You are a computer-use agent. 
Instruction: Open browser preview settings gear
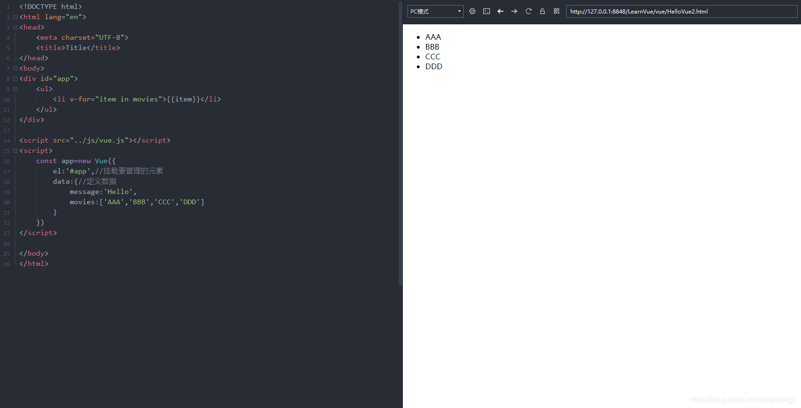pyautogui.click(x=472, y=11)
